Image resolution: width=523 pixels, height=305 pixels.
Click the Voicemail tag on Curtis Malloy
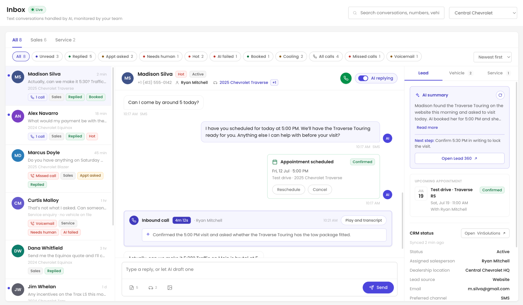click(x=42, y=223)
